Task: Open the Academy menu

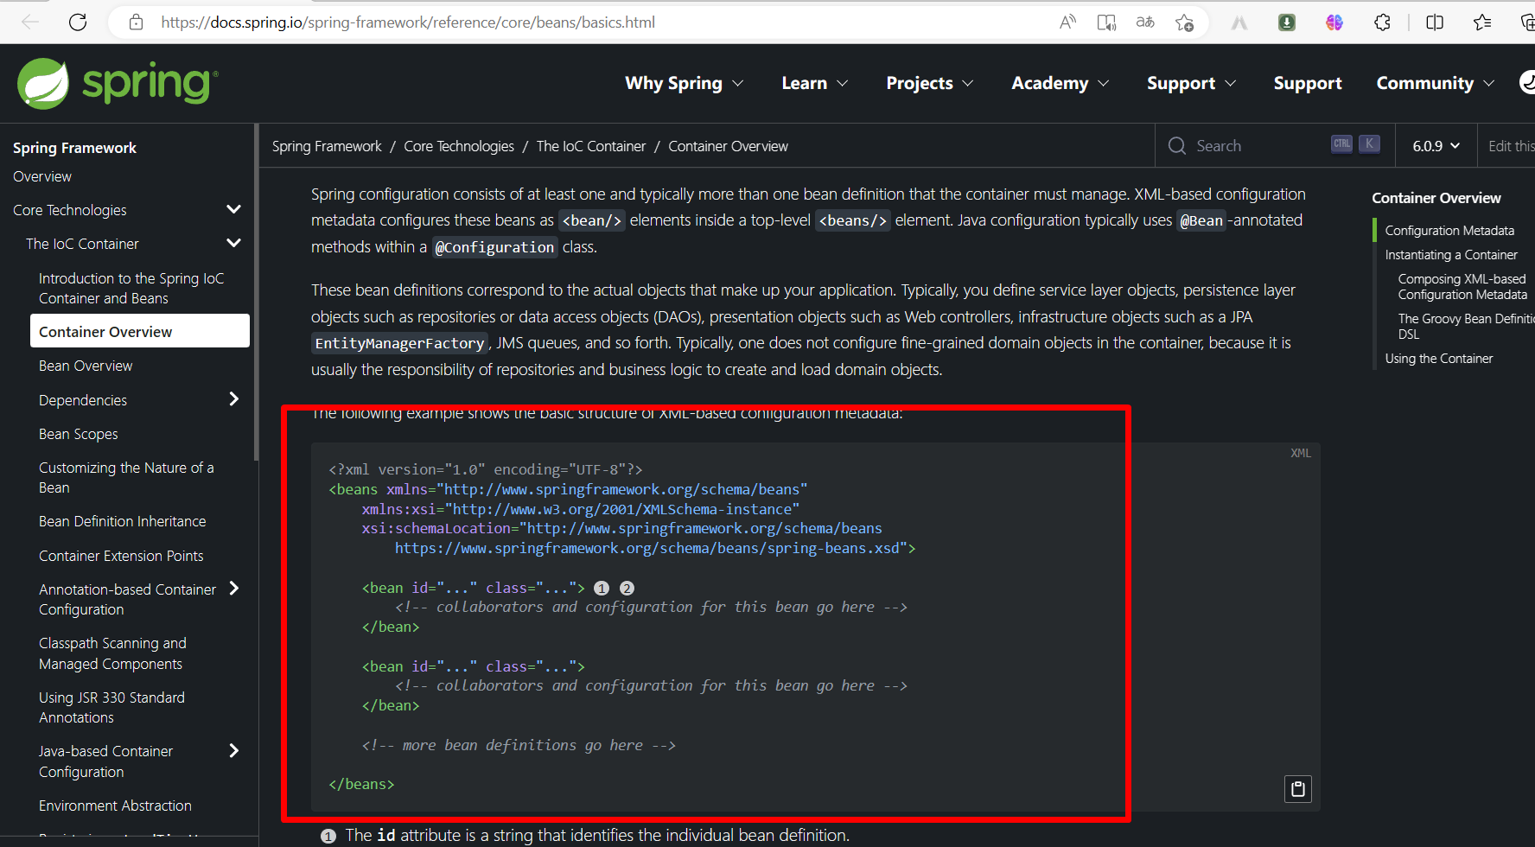Action: pos(1060,83)
